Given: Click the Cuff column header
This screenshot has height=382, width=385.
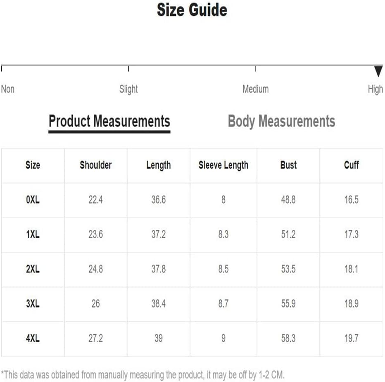Looking at the screenshot, I should pyautogui.click(x=352, y=165).
